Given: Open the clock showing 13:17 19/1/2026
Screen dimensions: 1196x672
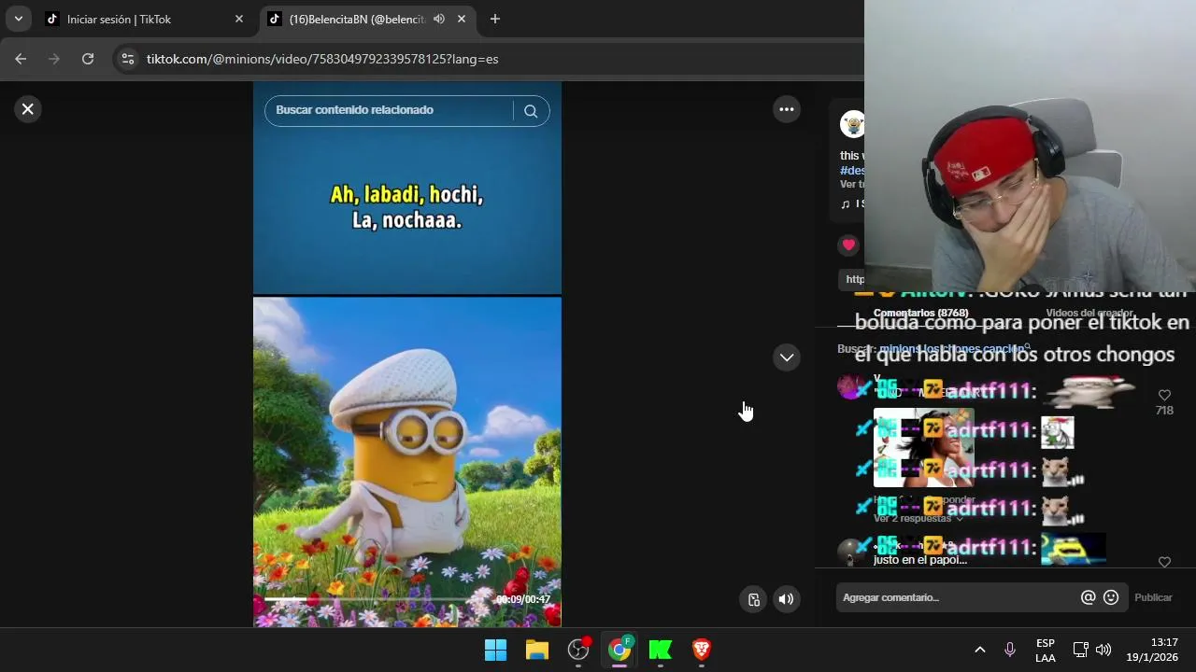Looking at the screenshot, I should tap(1152, 650).
